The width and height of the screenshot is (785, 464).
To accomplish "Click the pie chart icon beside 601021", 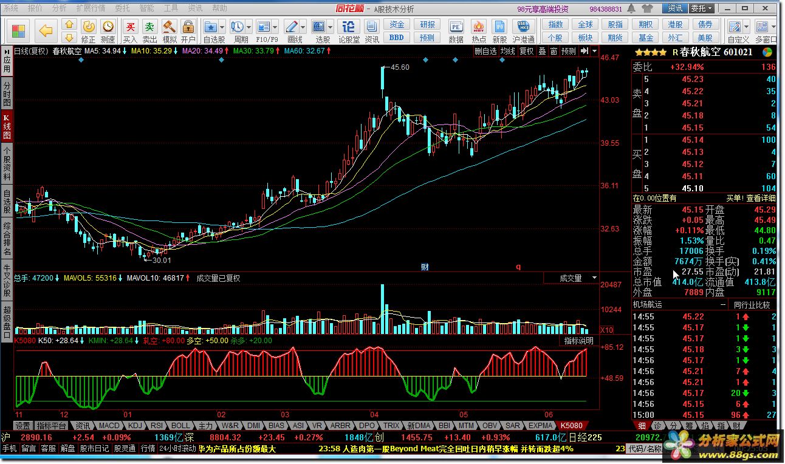I will tap(767, 52).
